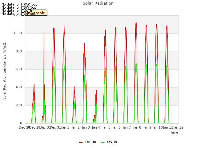The height and width of the screenshot is (148, 197).
Task: Click the 'No data for f_PAR_out' message
Action: (19, 4)
